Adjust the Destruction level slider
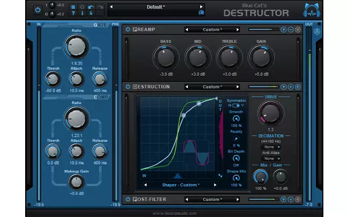This screenshot has width=348, height=217. 263,87
